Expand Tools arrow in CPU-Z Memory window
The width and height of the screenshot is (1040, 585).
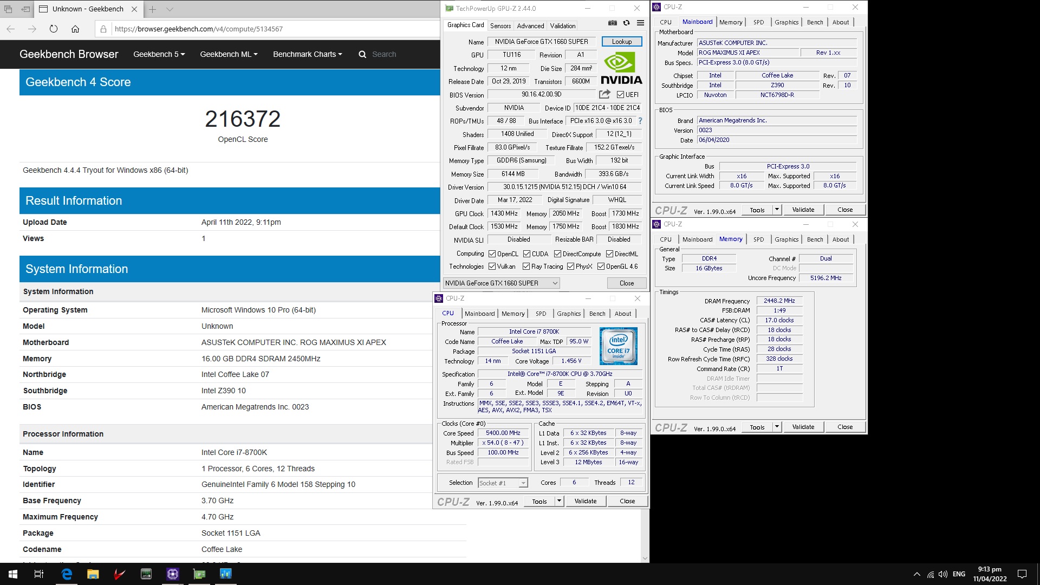pyautogui.click(x=777, y=427)
